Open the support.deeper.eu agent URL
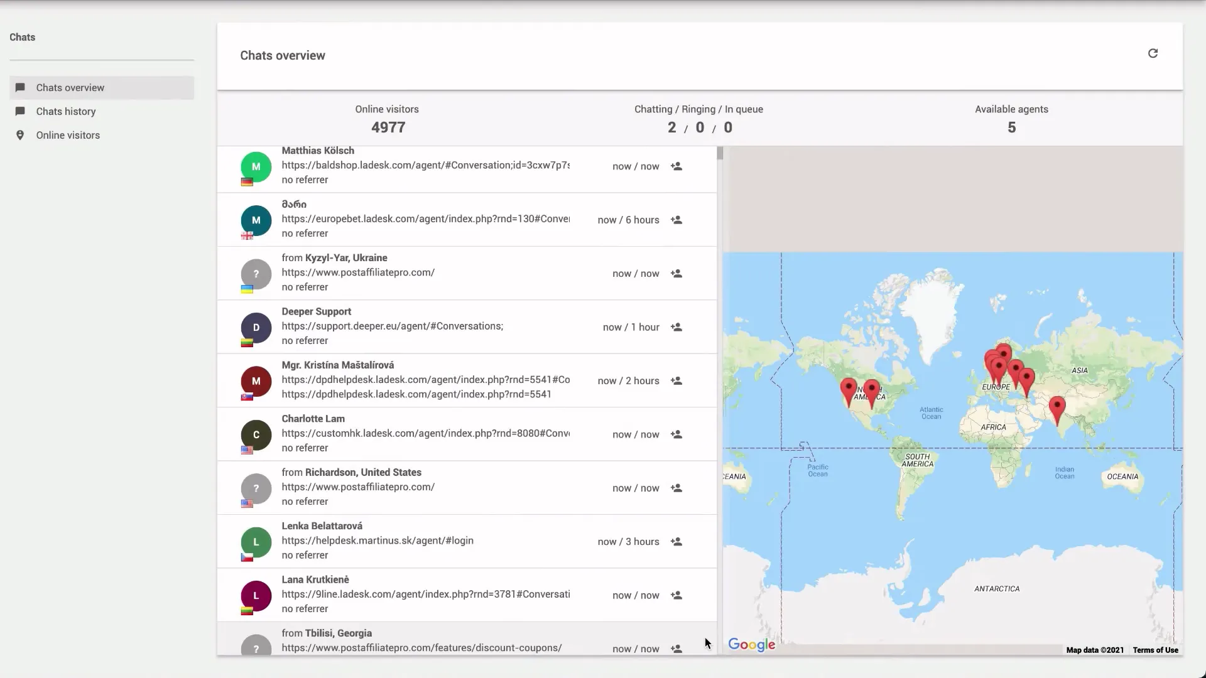 click(393, 326)
